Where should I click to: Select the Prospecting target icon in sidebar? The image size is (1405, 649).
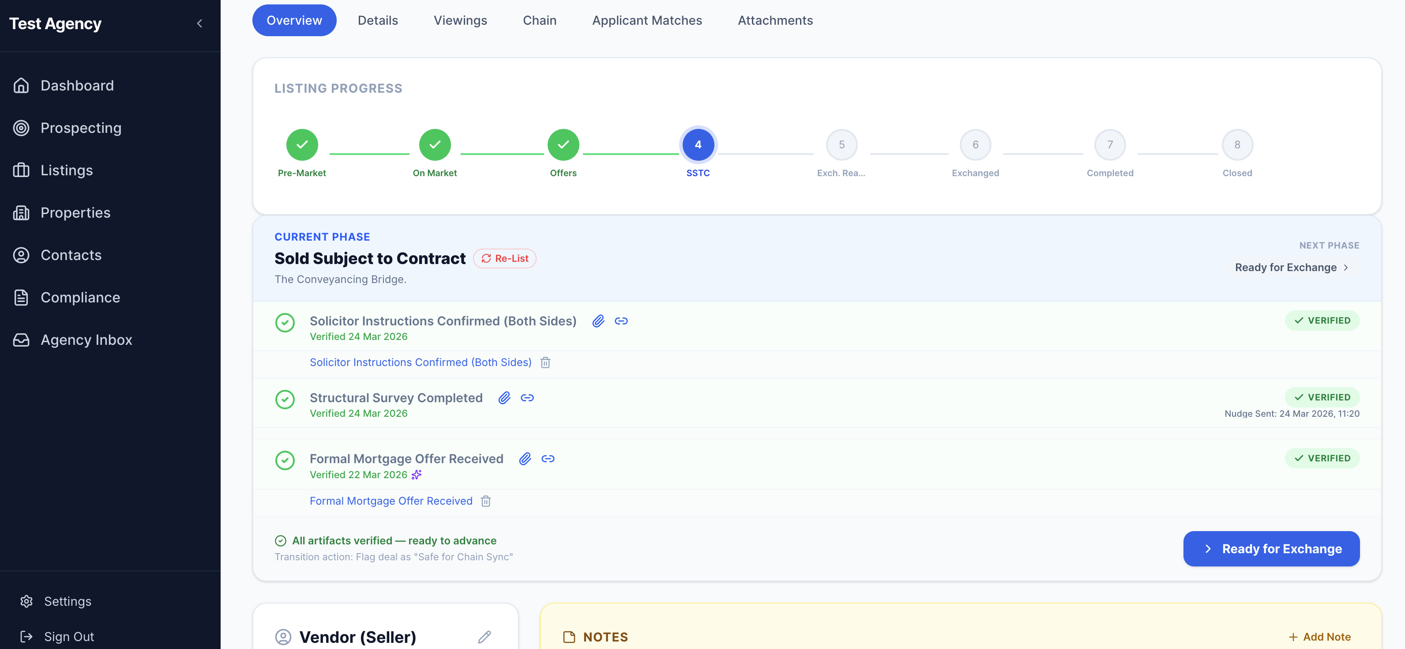pos(21,128)
